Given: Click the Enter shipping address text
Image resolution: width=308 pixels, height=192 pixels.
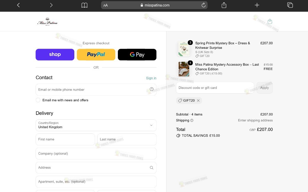Looking at the screenshot, I should (x=255, y=120).
